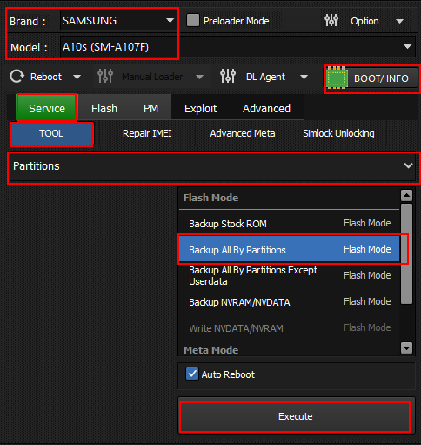
Task: Switch to the Exploit tab
Action: pos(200,108)
